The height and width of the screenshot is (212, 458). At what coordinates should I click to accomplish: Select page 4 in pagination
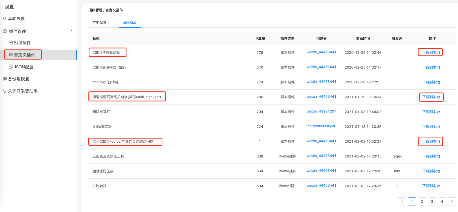442,201
